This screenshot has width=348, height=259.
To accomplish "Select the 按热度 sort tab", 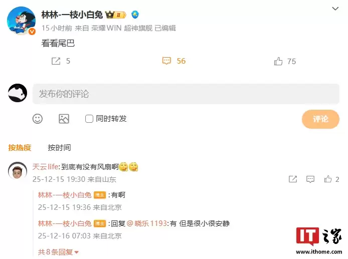I will point(20,148).
